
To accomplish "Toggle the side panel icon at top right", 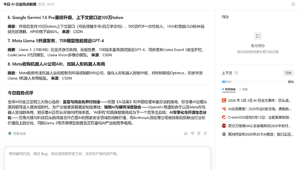I will (x=293, y=4).
